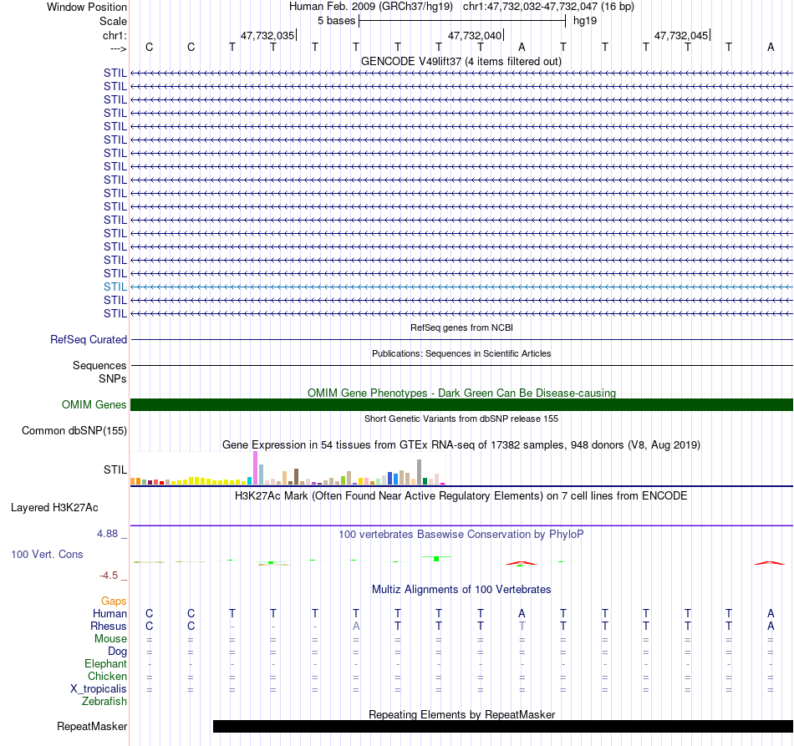Click the Common dbSNP(155) track label

click(74, 431)
